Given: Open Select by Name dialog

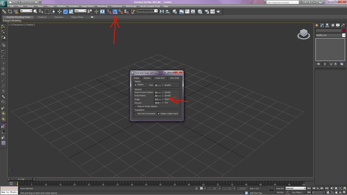Looking at the screenshot, I should (x=41, y=11).
